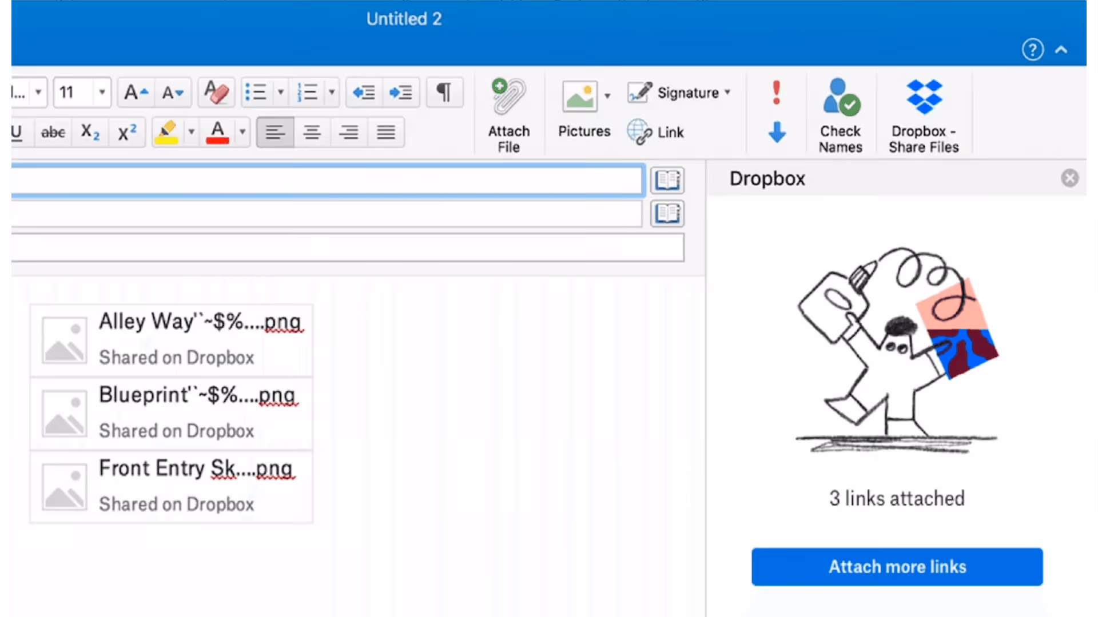Click the font size value 11
1098x617 pixels.
point(67,92)
